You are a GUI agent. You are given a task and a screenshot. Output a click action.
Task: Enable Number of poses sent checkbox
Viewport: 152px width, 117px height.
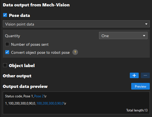7,44
